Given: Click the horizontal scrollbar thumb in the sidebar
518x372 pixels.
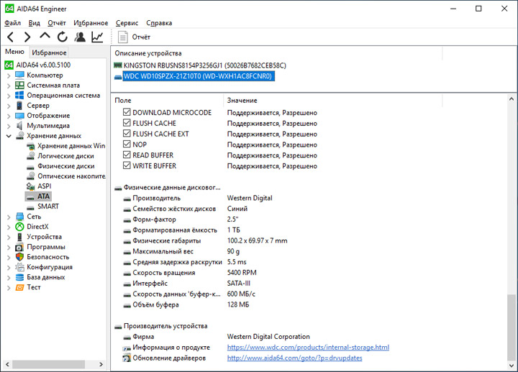Looking at the screenshot, I should [x=49, y=364].
